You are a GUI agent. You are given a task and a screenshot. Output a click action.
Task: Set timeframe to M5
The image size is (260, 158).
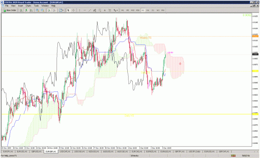(x=128, y=10)
